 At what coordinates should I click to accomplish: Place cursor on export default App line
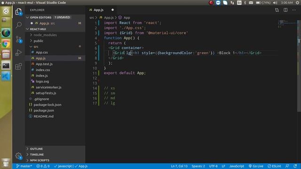125,73
